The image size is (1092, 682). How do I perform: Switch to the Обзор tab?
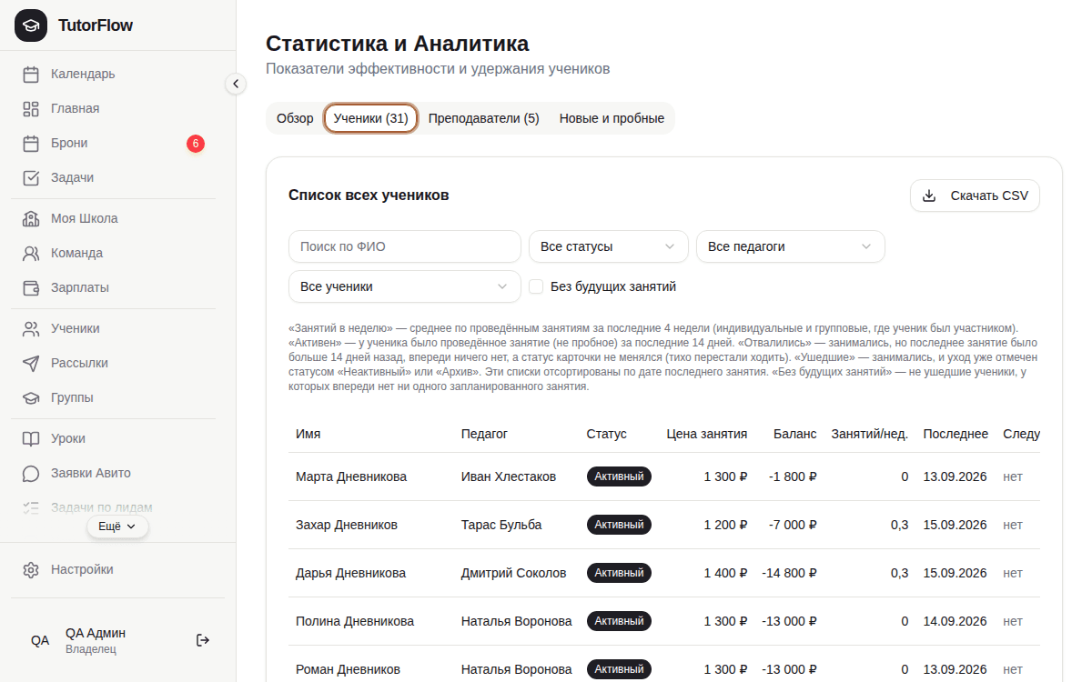[x=295, y=118]
